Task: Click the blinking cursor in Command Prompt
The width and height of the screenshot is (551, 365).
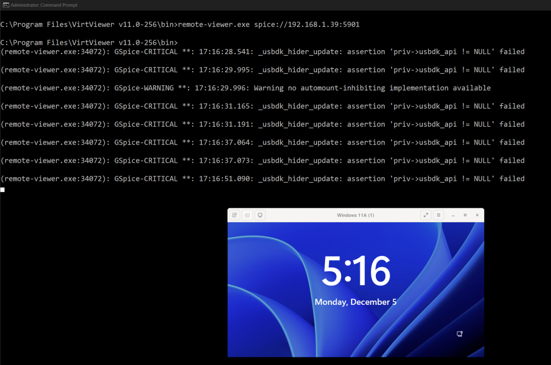Action: (2, 190)
